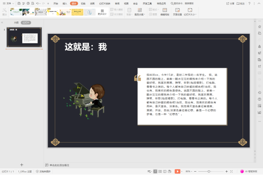Click the white text box paragraph

(x=182, y=94)
